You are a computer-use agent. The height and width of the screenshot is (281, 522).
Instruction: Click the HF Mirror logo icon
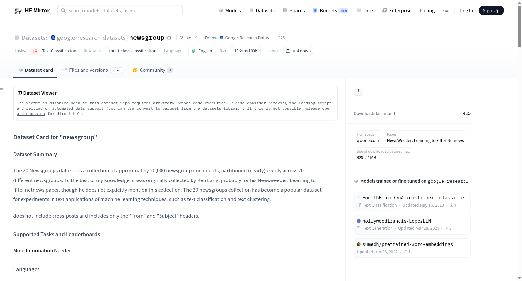[x=18, y=11]
